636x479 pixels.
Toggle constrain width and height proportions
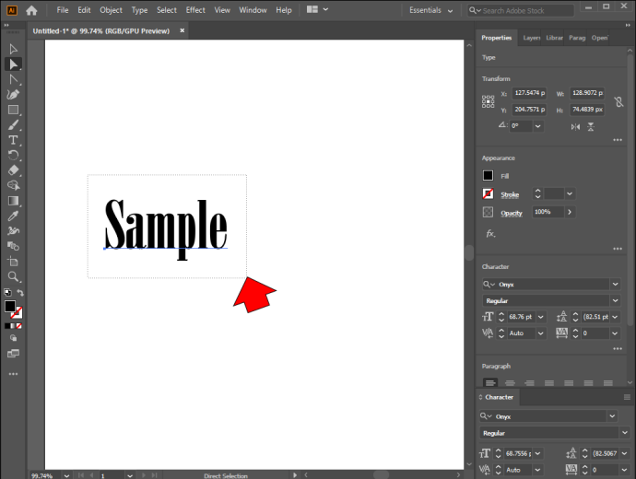tap(618, 101)
